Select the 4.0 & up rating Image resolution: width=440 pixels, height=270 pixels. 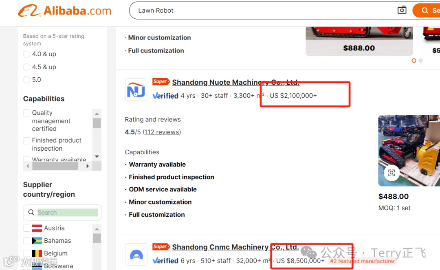point(26,54)
